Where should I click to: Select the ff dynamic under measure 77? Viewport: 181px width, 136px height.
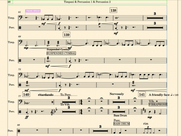(x=27, y=117)
